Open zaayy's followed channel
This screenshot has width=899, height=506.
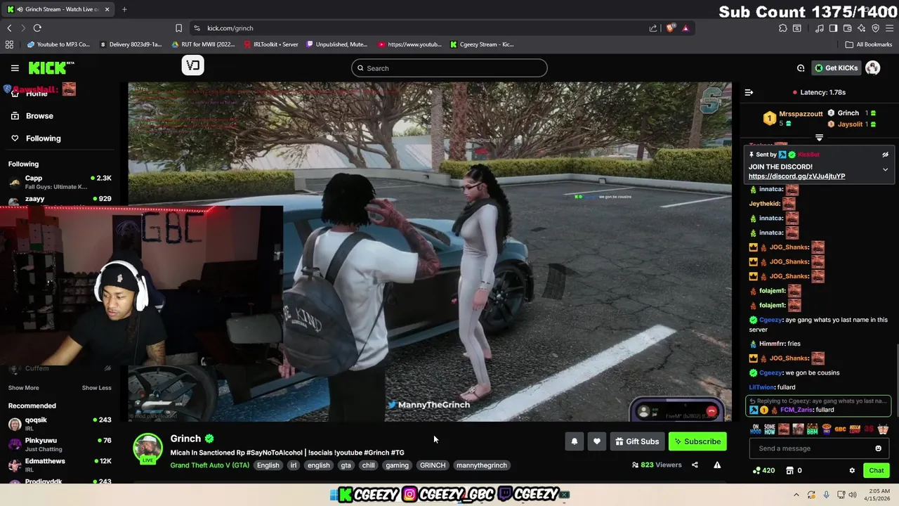click(60, 200)
